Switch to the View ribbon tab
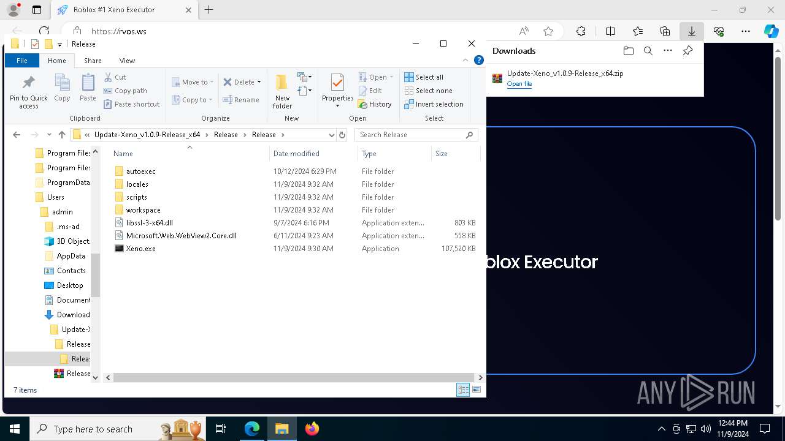785x441 pixels. tap(127, 61)
